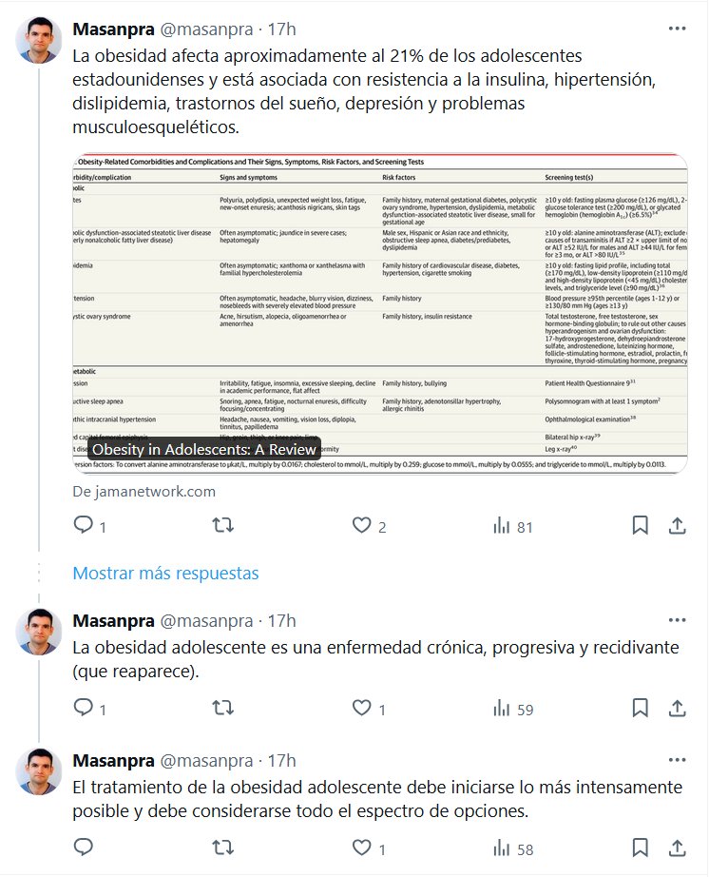Open more options on 'enfermedad crónica' tweet
Image resolution: width=709 pixels, height=877 pixels.
pyautogui.click(x=677, y=620)
